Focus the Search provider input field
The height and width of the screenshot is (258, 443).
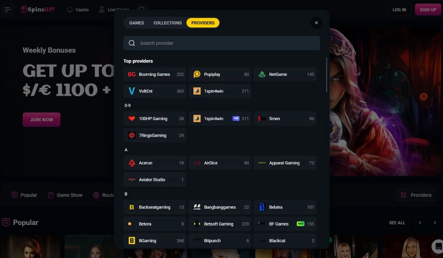tap(221, 43)
